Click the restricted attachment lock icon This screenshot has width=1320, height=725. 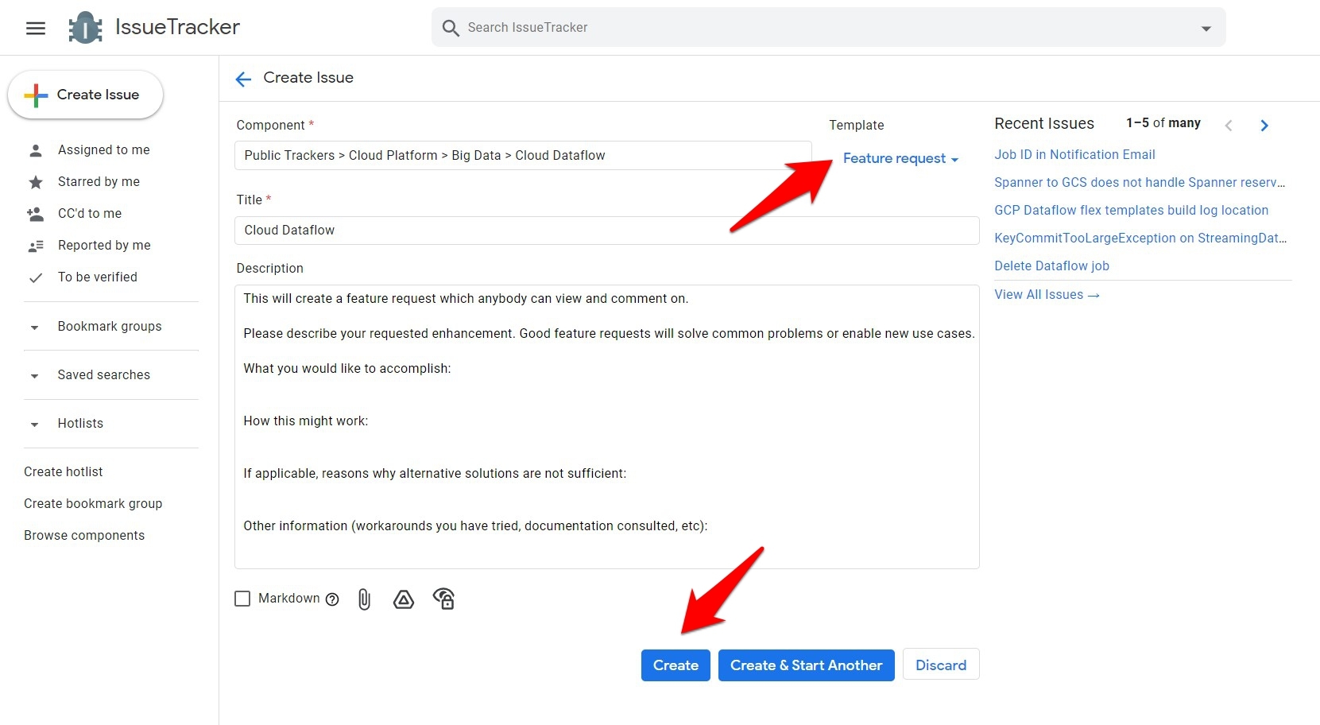444,599
